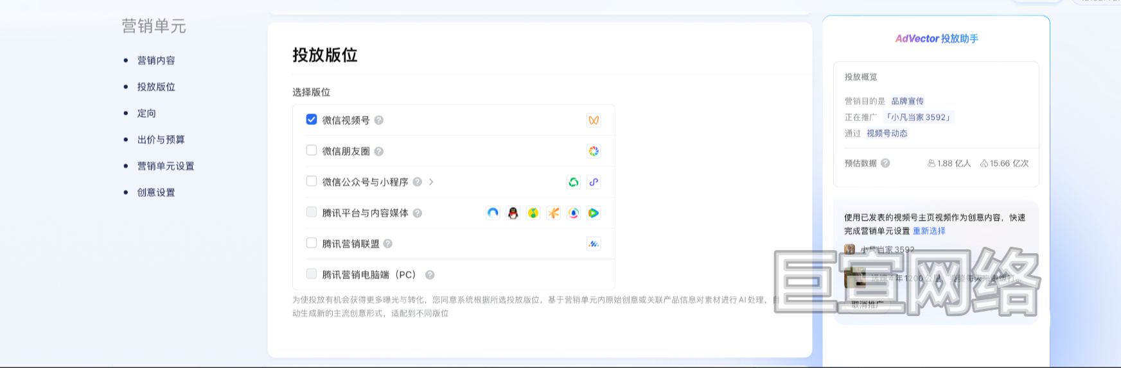Go to 营销单元设置 in sidebar navigation
The width and height of the screenshot is (1121, 368).
(x=166, y=166)
